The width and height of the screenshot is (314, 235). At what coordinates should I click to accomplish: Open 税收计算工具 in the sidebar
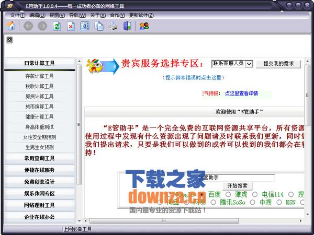(39, 86)
